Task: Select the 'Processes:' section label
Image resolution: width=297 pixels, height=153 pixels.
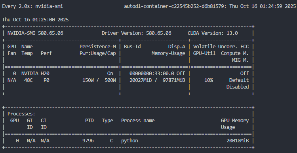Action: pyautogui.click(x=21, y=114)
